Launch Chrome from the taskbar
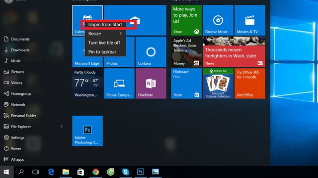 tap(95, 172)
